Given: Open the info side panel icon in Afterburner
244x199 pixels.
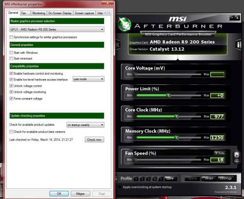Looking at the screenshot, I should [239, 44].
